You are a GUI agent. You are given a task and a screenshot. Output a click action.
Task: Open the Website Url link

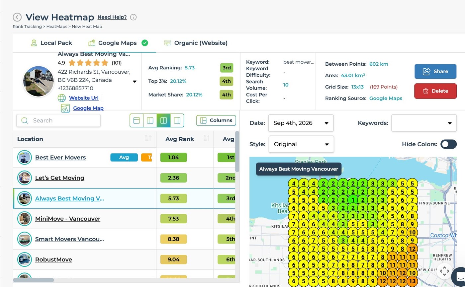[84, 98]
